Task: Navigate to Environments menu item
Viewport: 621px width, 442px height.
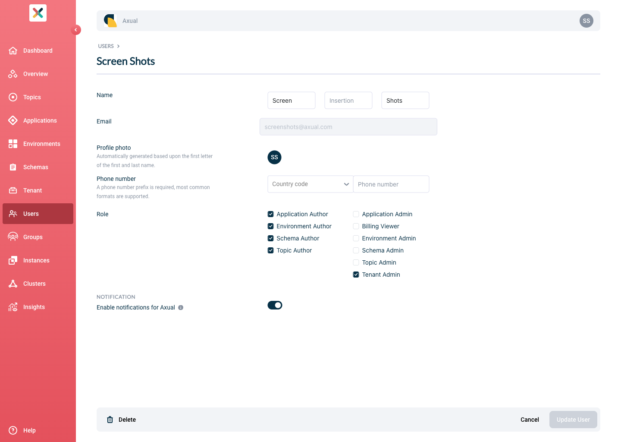Action: pos(38,144)
